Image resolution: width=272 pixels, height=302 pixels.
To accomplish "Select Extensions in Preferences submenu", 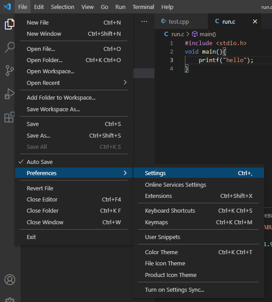I will coord(198,196).
